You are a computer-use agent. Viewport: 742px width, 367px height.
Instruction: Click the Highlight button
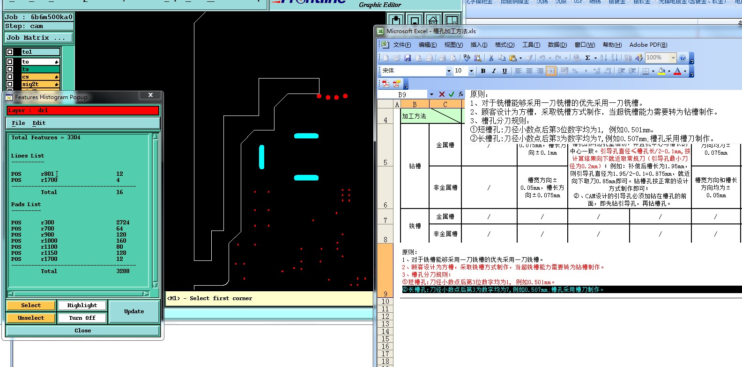(82, 305)
